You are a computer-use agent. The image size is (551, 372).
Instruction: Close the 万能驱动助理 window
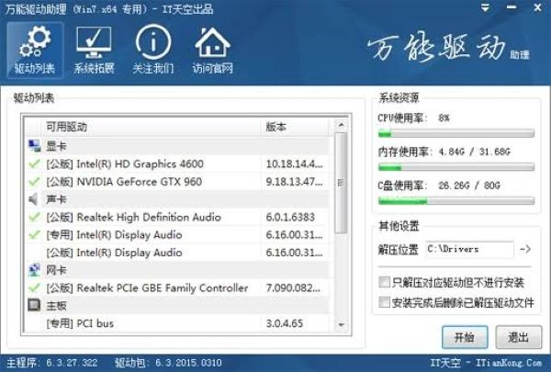pyautogui.click(x=537, y=7)
